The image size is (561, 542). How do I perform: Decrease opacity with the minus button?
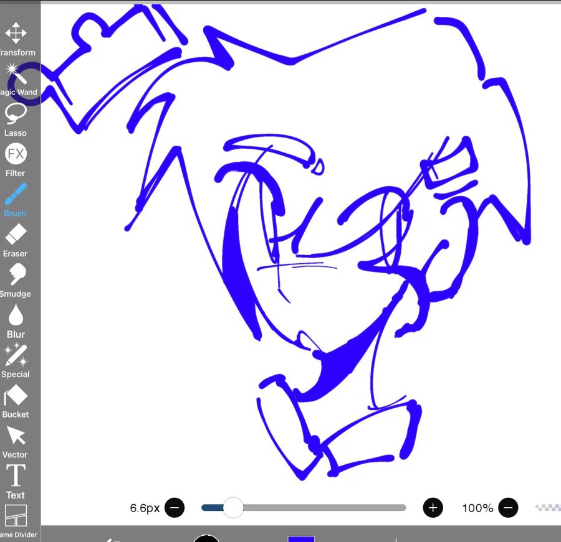(x=508, y=508)
